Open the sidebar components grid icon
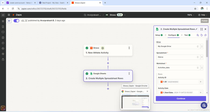This screenshot has height=112, width=210. pos(3,21)
